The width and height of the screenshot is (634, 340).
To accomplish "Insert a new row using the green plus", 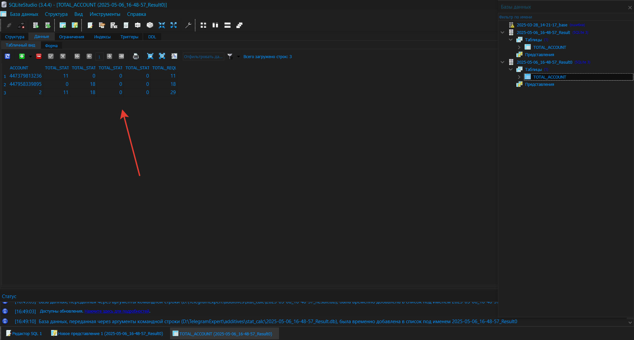I will point(22,56).
